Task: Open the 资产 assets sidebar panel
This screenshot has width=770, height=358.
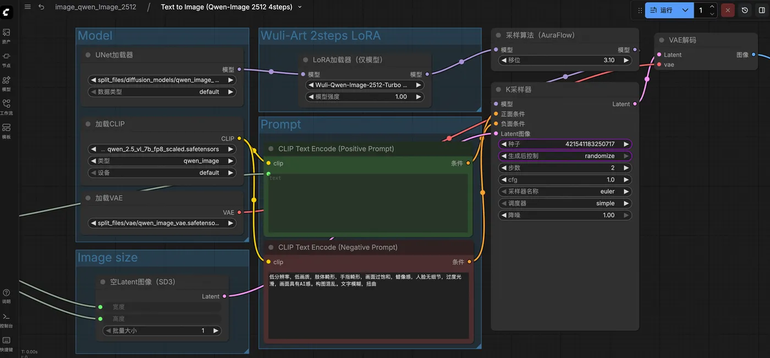Action: tap(7, 36)
